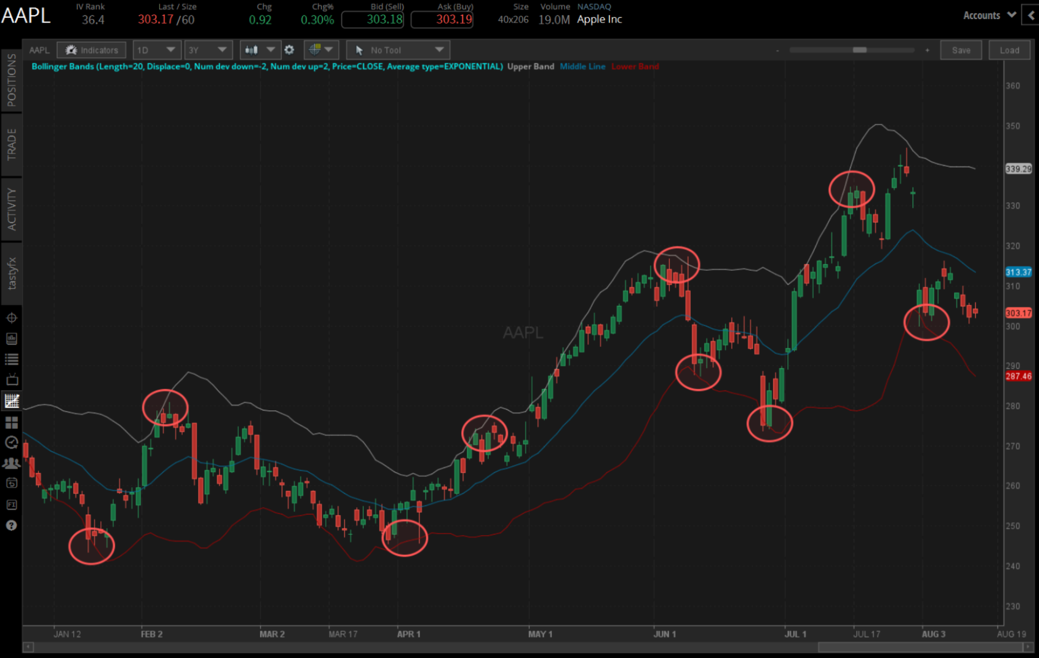Screen dimensions: 1039x658
Task: Click the JUN 1 date axis label
Action: (x=665, y=634)
